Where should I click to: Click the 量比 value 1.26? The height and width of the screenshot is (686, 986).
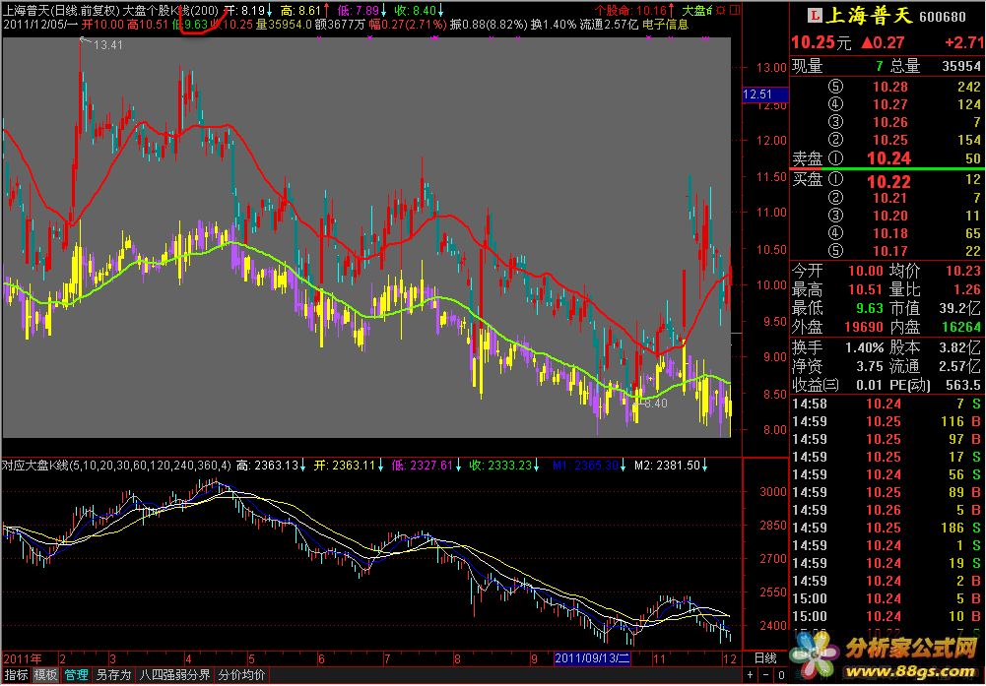click(x=967, y=289)
